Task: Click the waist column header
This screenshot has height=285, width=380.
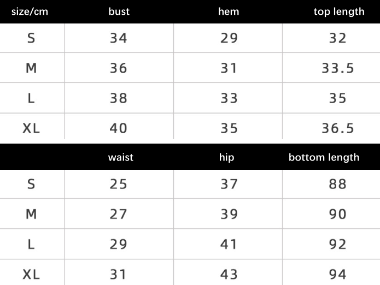Action: (121, 157)
